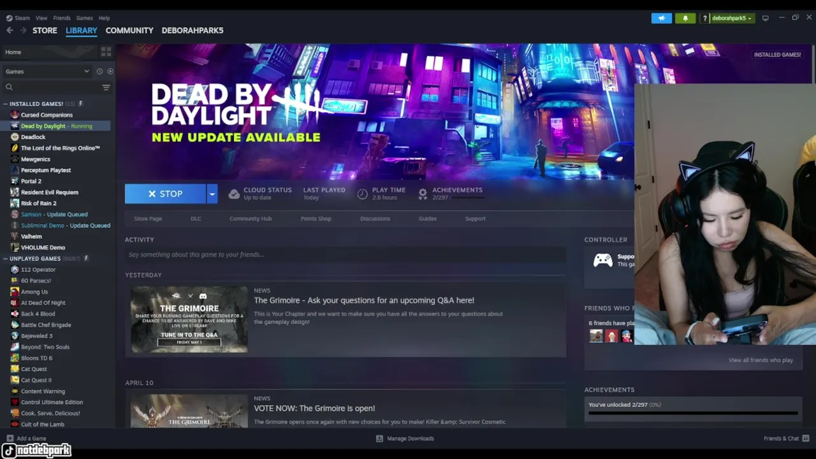Open the Friends & Chat icon

pyautogui.click(x=806, y=439)
